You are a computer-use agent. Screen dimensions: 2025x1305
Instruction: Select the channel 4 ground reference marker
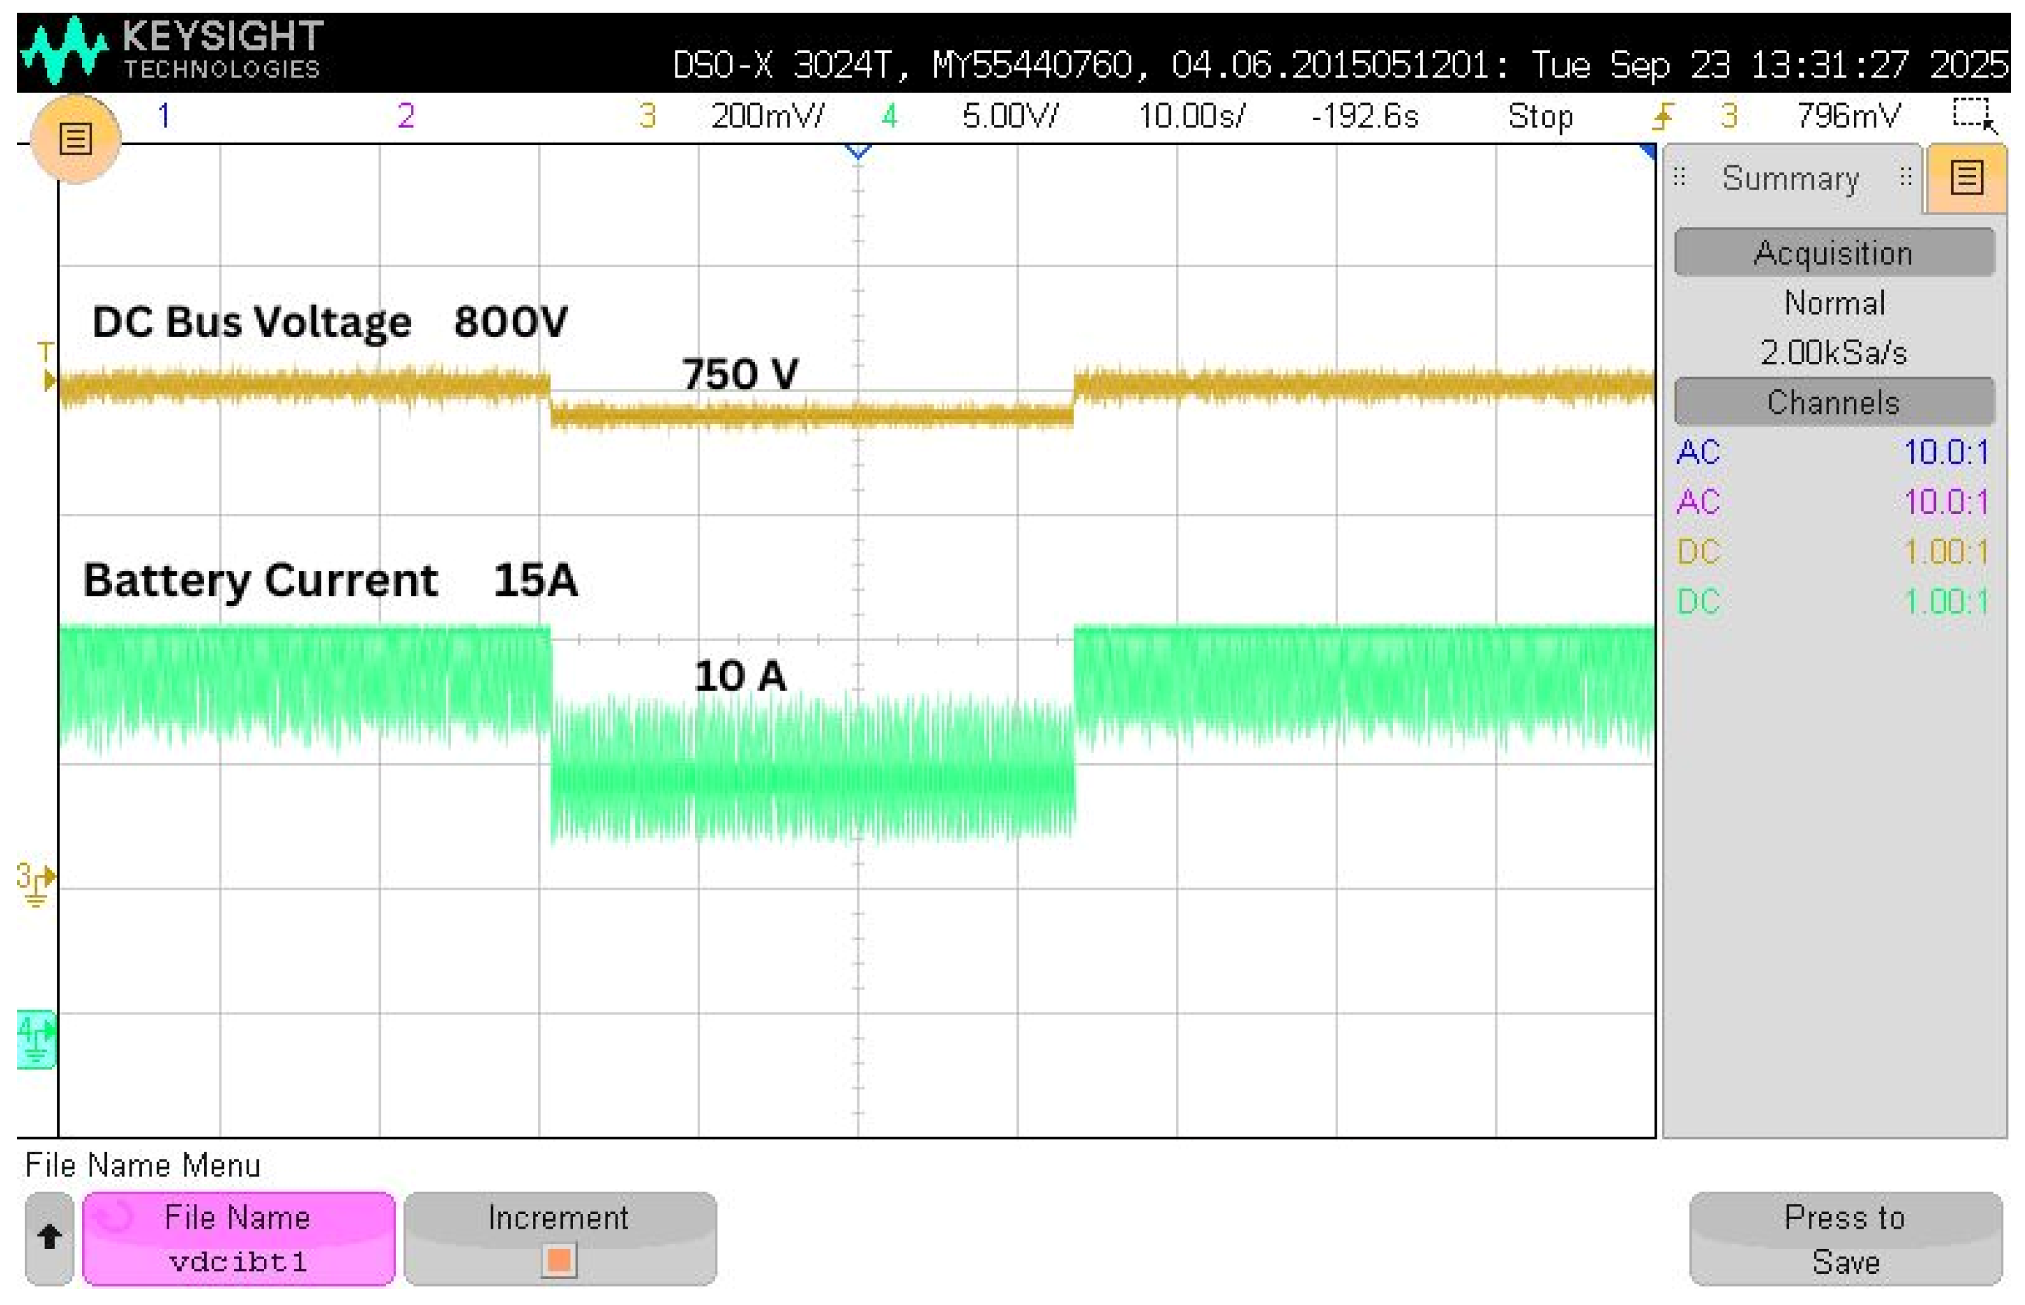click(x=36, y=1039)
